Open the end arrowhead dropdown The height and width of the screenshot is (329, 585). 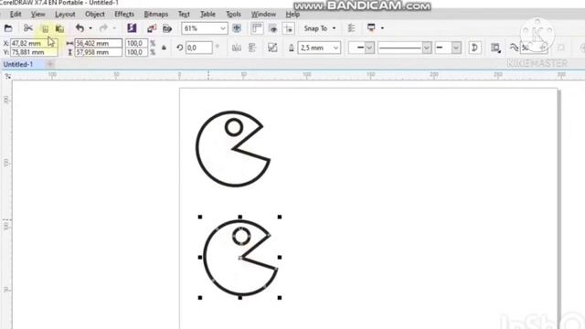(x=456, y=48)
